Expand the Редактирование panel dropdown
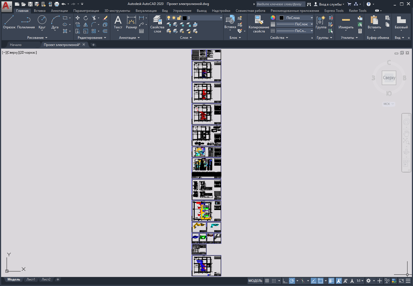The image size is (413, 286). (92, 38)
